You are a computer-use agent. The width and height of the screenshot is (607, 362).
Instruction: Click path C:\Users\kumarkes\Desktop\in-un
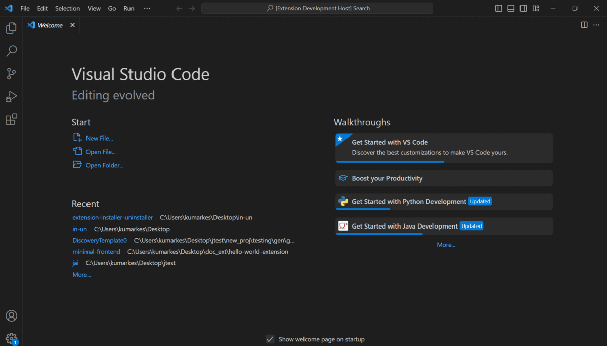point(206,217)
